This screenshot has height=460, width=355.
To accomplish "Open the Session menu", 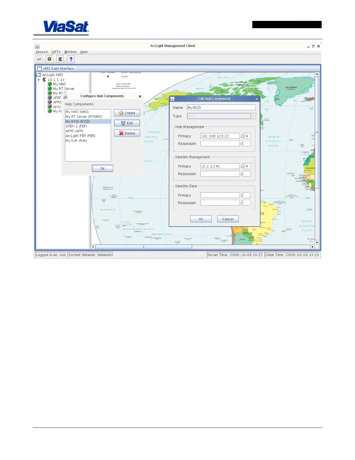I will click(42, 52).
